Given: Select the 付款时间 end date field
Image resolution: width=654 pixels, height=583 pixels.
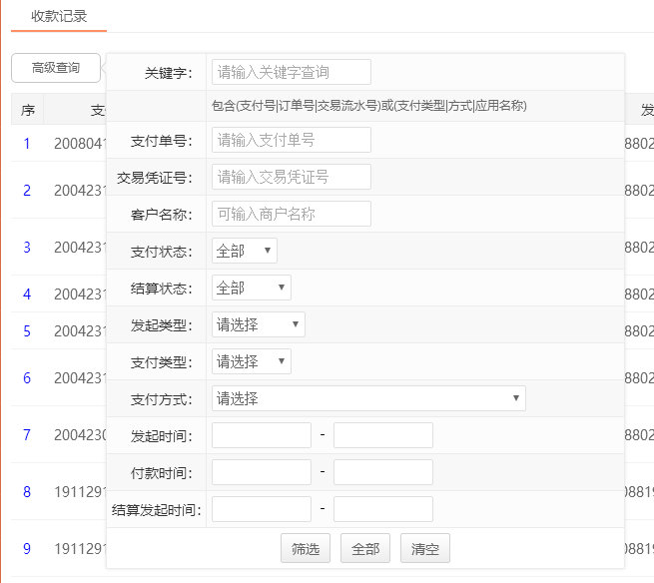Looking at the screenshot, I should (x=382, y=472).
